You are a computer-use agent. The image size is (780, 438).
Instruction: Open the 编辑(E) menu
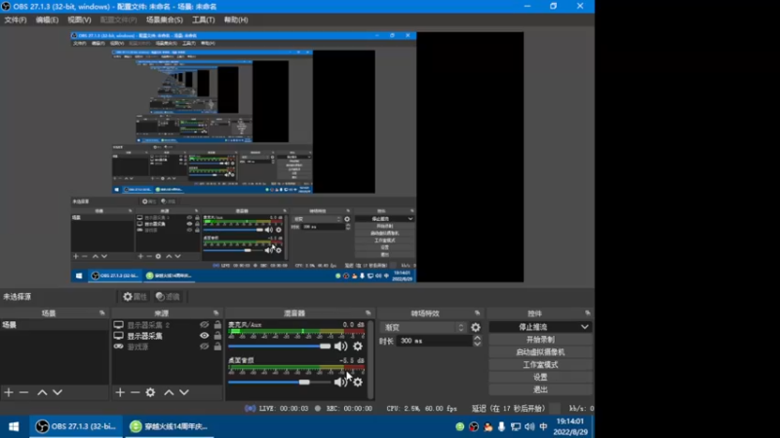click(x=47, y=19)
